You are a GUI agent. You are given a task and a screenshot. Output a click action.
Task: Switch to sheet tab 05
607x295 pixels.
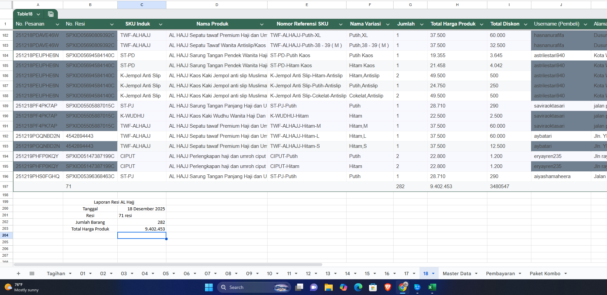tap(166, 273)
